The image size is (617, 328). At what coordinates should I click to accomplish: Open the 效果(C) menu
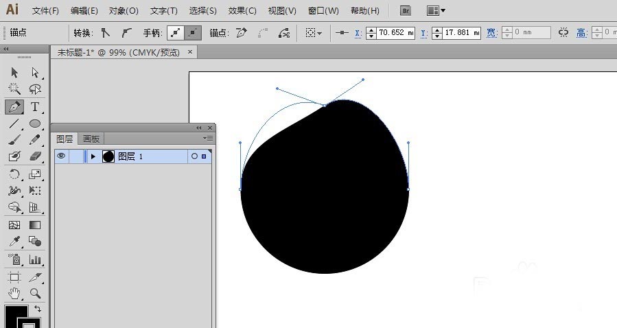[242, 11]
